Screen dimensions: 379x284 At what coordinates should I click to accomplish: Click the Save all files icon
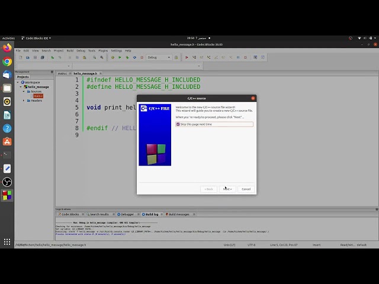coord(42,57)
